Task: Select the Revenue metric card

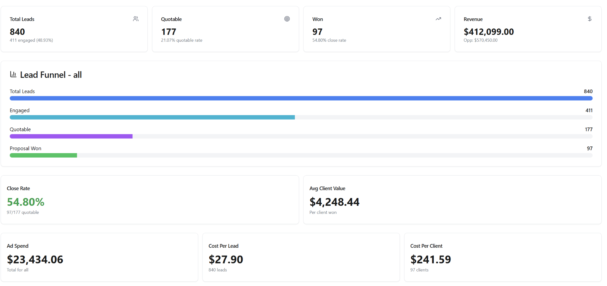Action: tap(528, 29)
